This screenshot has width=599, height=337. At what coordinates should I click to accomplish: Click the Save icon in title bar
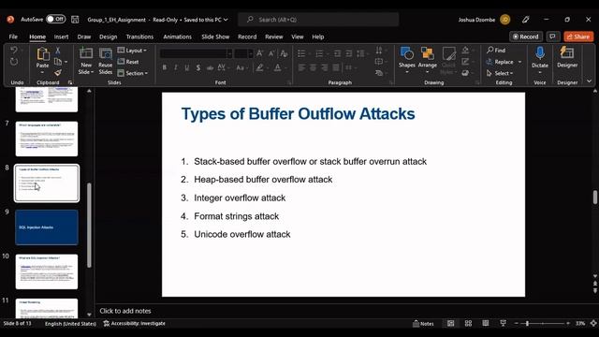point(75,20)
